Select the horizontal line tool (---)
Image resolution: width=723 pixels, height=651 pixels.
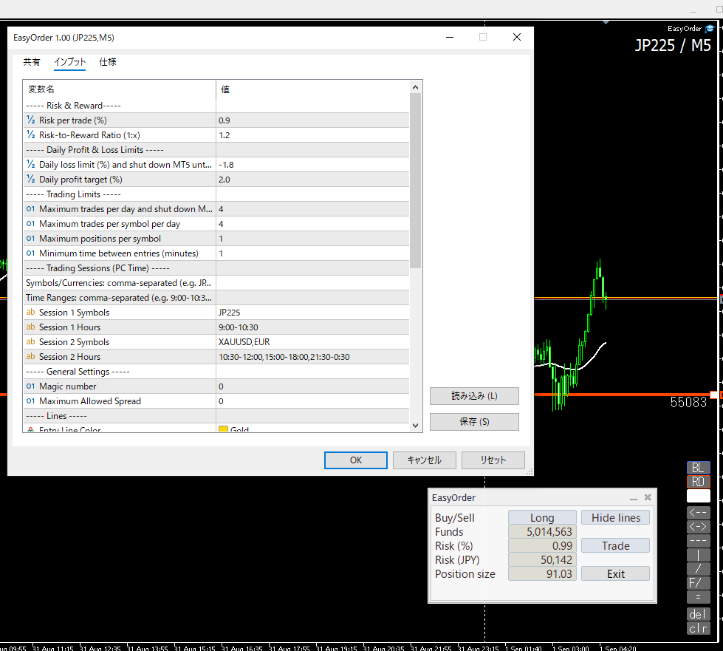(x=698, y=541)
